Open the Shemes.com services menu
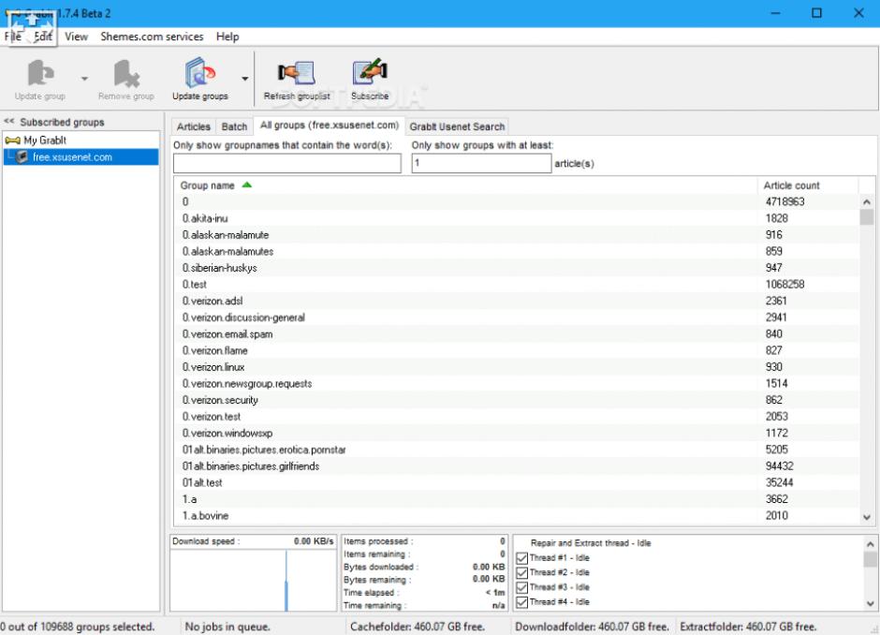880x635 pixels. click(152, 37)
